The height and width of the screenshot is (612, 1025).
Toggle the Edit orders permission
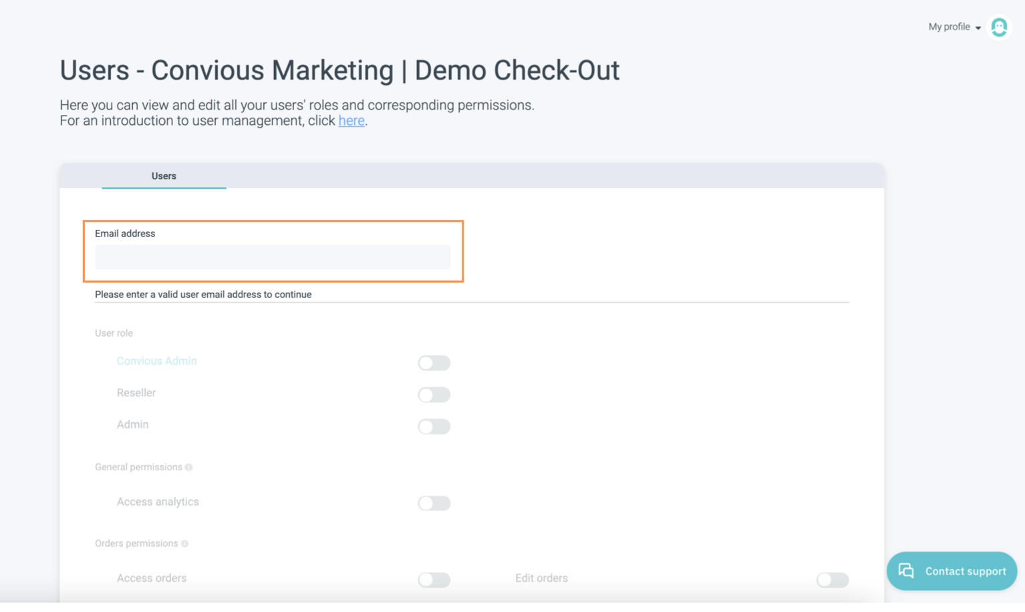pyautogui.click(x=832, y=580)
